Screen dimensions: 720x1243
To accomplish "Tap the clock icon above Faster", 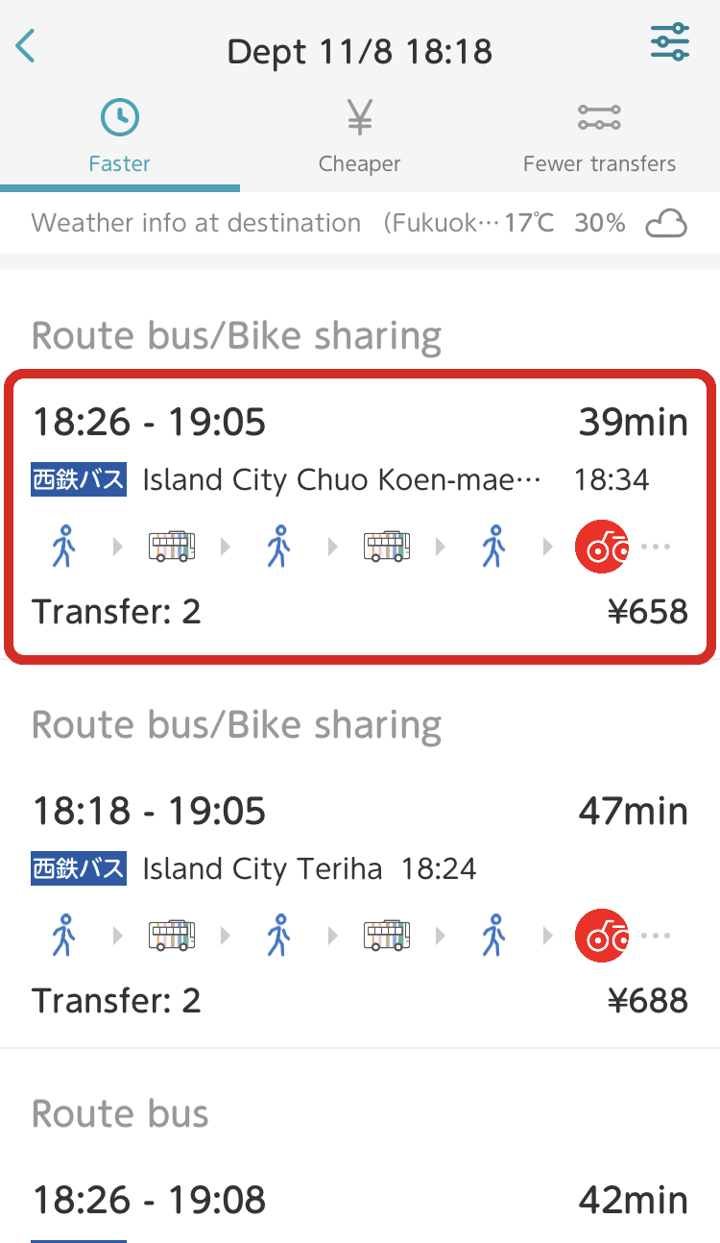I will 120,118.
